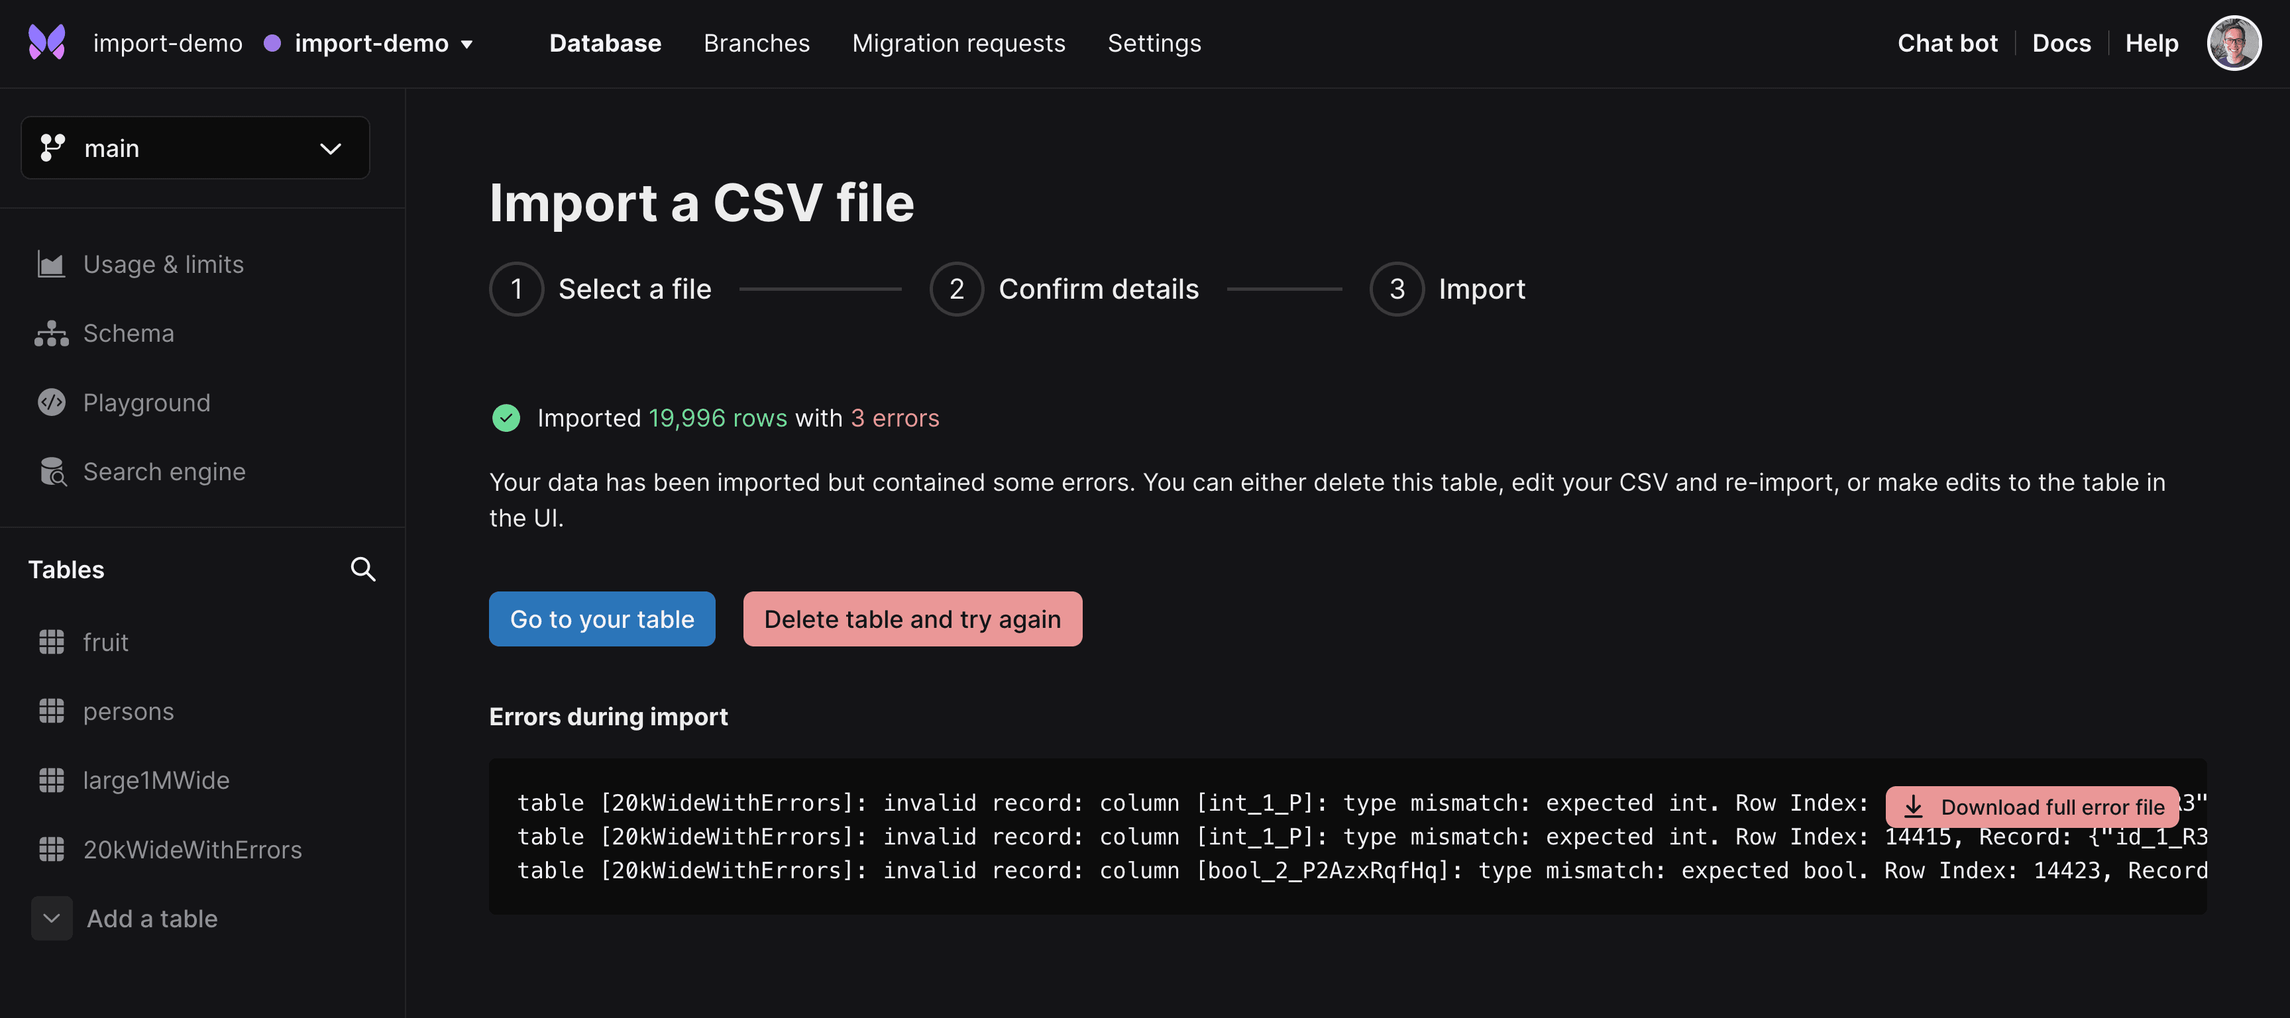Click the Usage & limits icon
This screenshot has height=1018, width=2290.
pyautogui.click(x=51, y=263)
